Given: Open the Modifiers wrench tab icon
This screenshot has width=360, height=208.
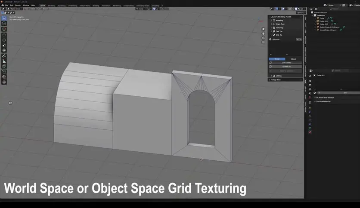Looking at the screenshot, I should pos(310,112).
